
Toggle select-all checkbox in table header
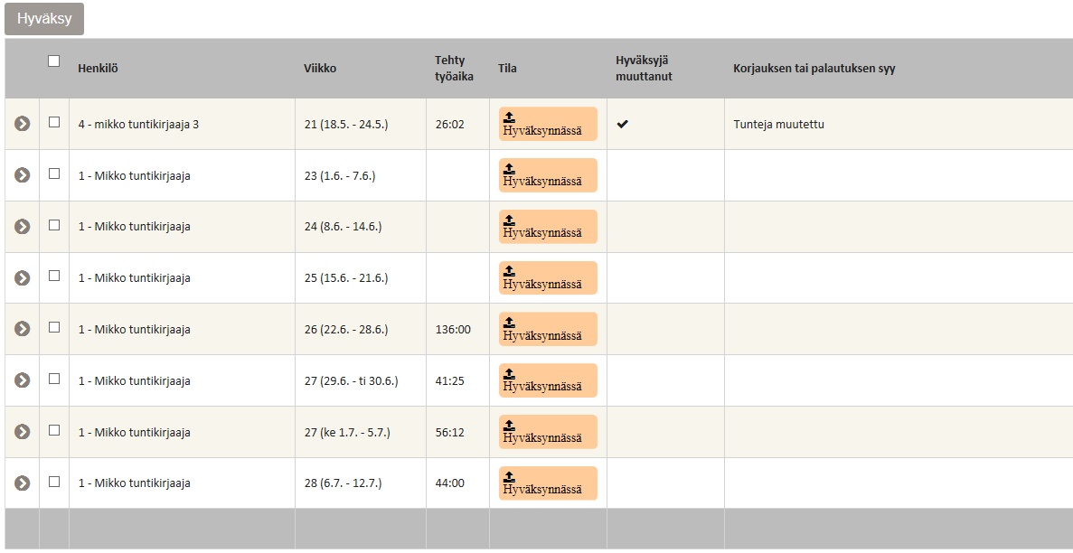click(x=54, y=61)
